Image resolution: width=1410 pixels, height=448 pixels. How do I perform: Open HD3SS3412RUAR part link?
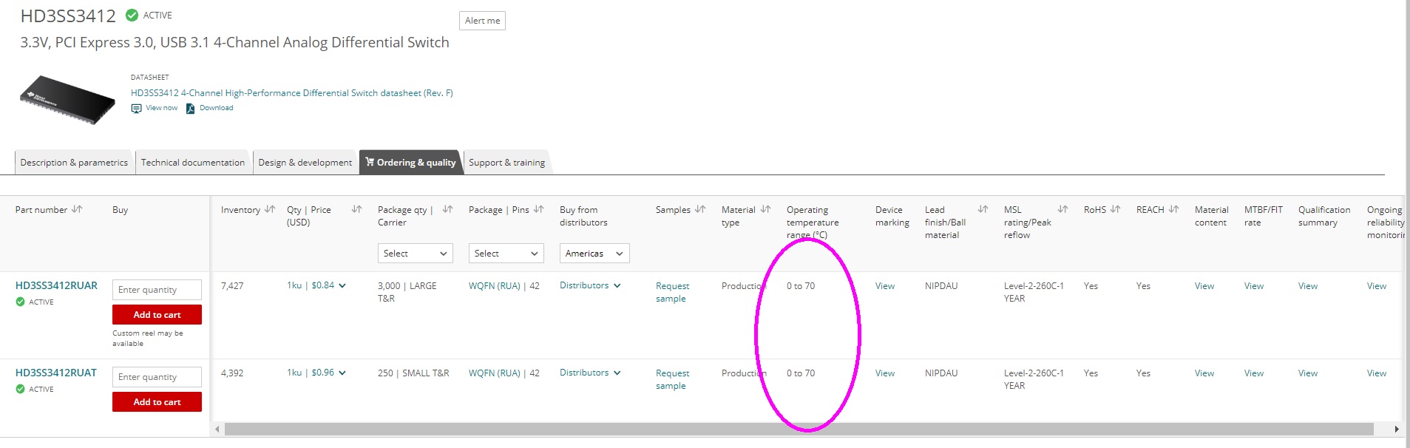[56, 285]
